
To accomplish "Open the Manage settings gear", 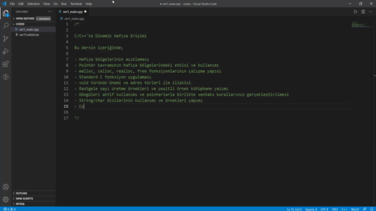I will click(x=6, y=199).
